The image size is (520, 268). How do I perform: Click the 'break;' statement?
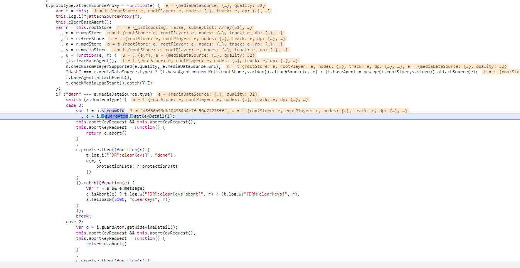coord(84,216)
